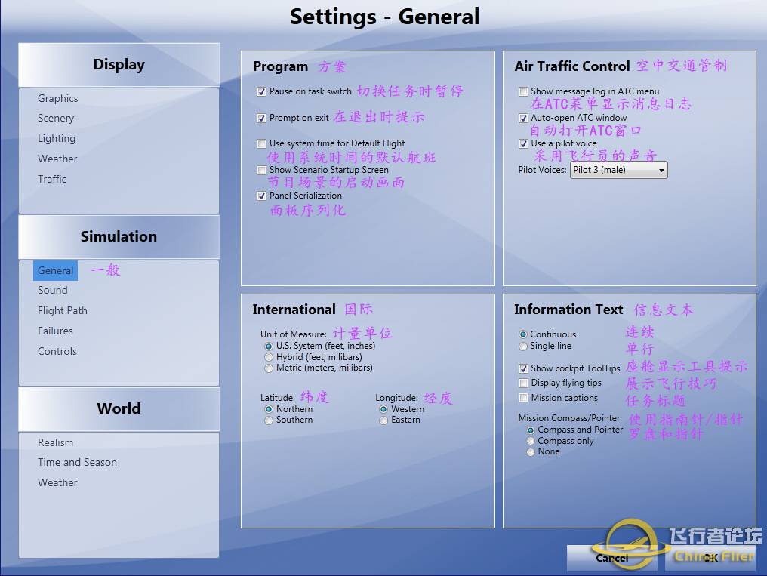Toggle Show cockpit ToolTips checkbox
The width and height of the screenshot is (767, 576).
pos(523,368)
